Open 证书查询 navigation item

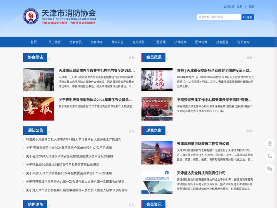[x=244, y=42]
